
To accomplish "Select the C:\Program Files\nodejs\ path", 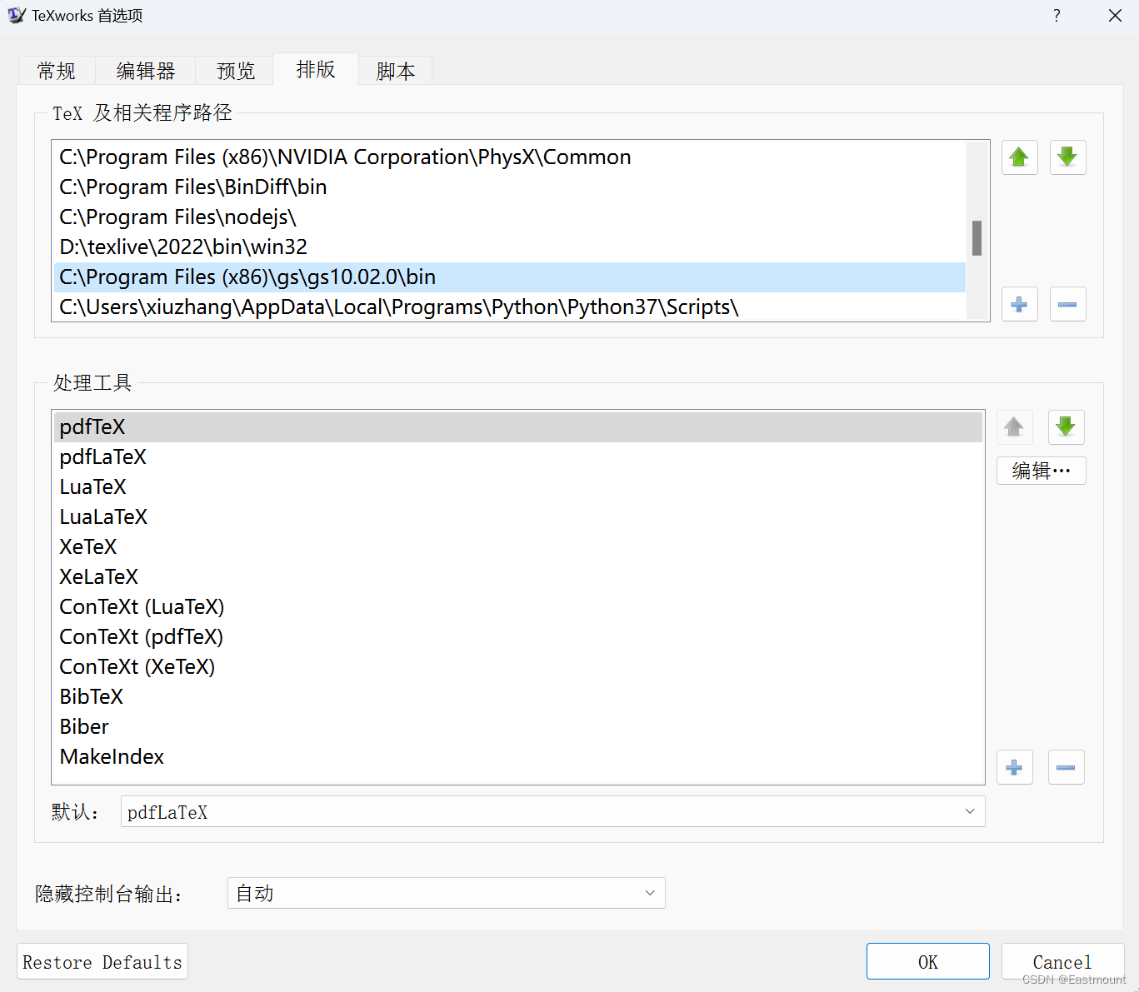I will [x=510, y=217].
